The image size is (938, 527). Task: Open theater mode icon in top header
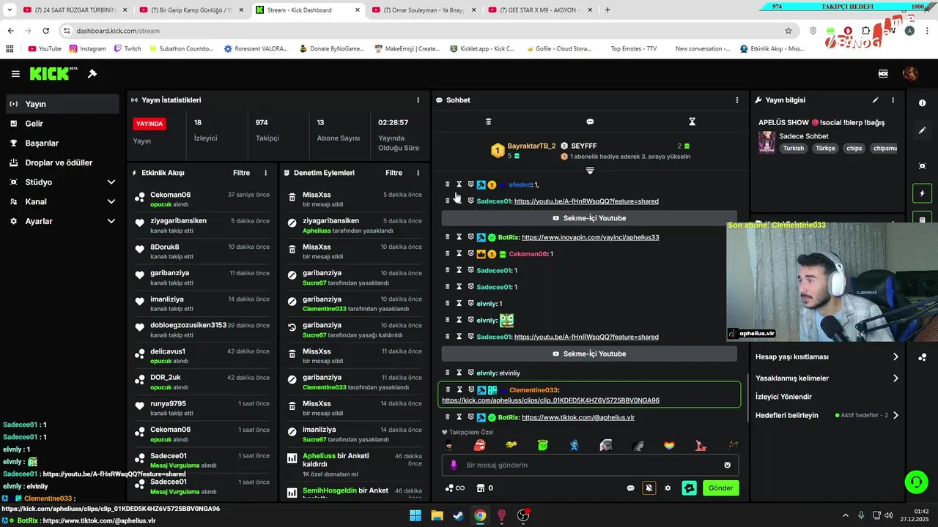click(883, 74)
